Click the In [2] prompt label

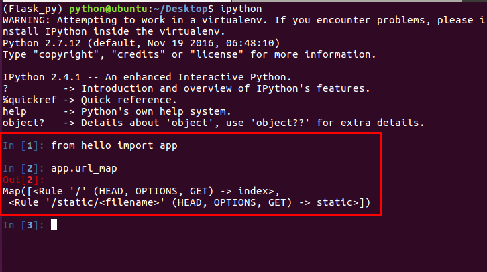tap(23, 168)
